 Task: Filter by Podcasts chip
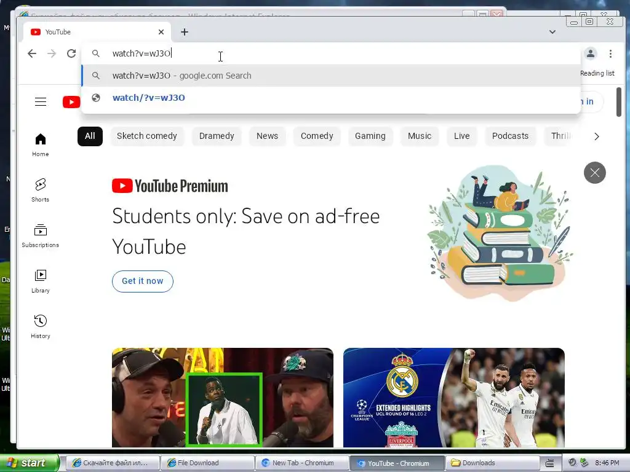click(510, 136)
